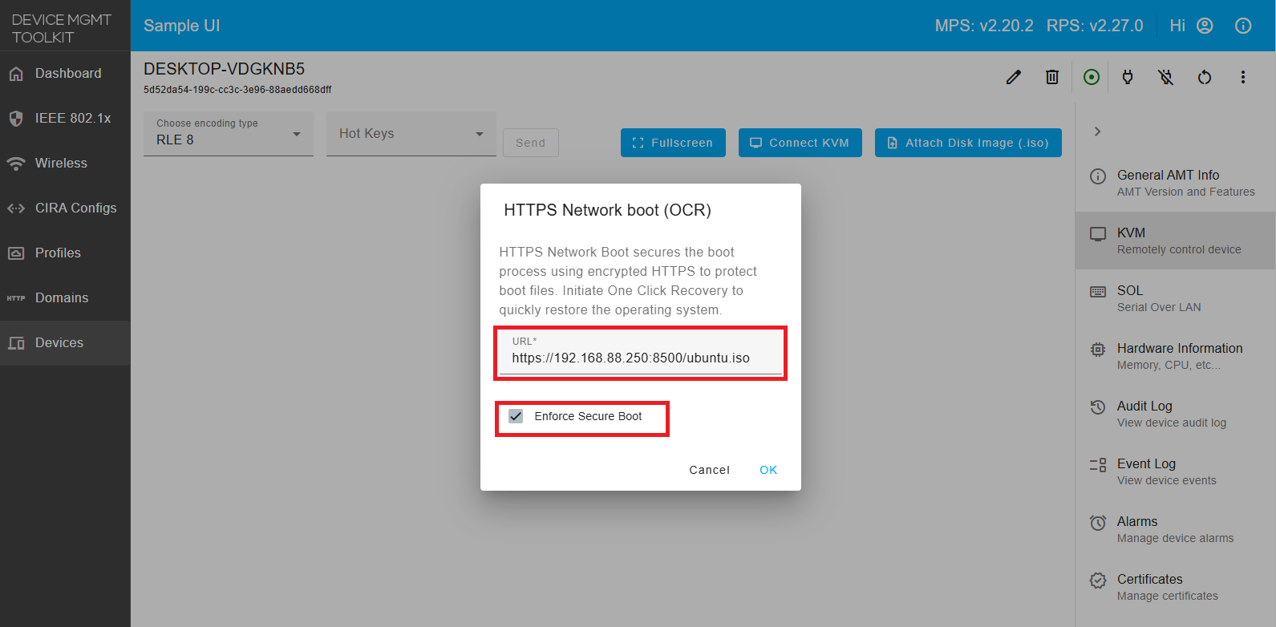Open the Hot Keys dropdown
The height and width of the screenshot is (627, 1276).
point(411,134)
